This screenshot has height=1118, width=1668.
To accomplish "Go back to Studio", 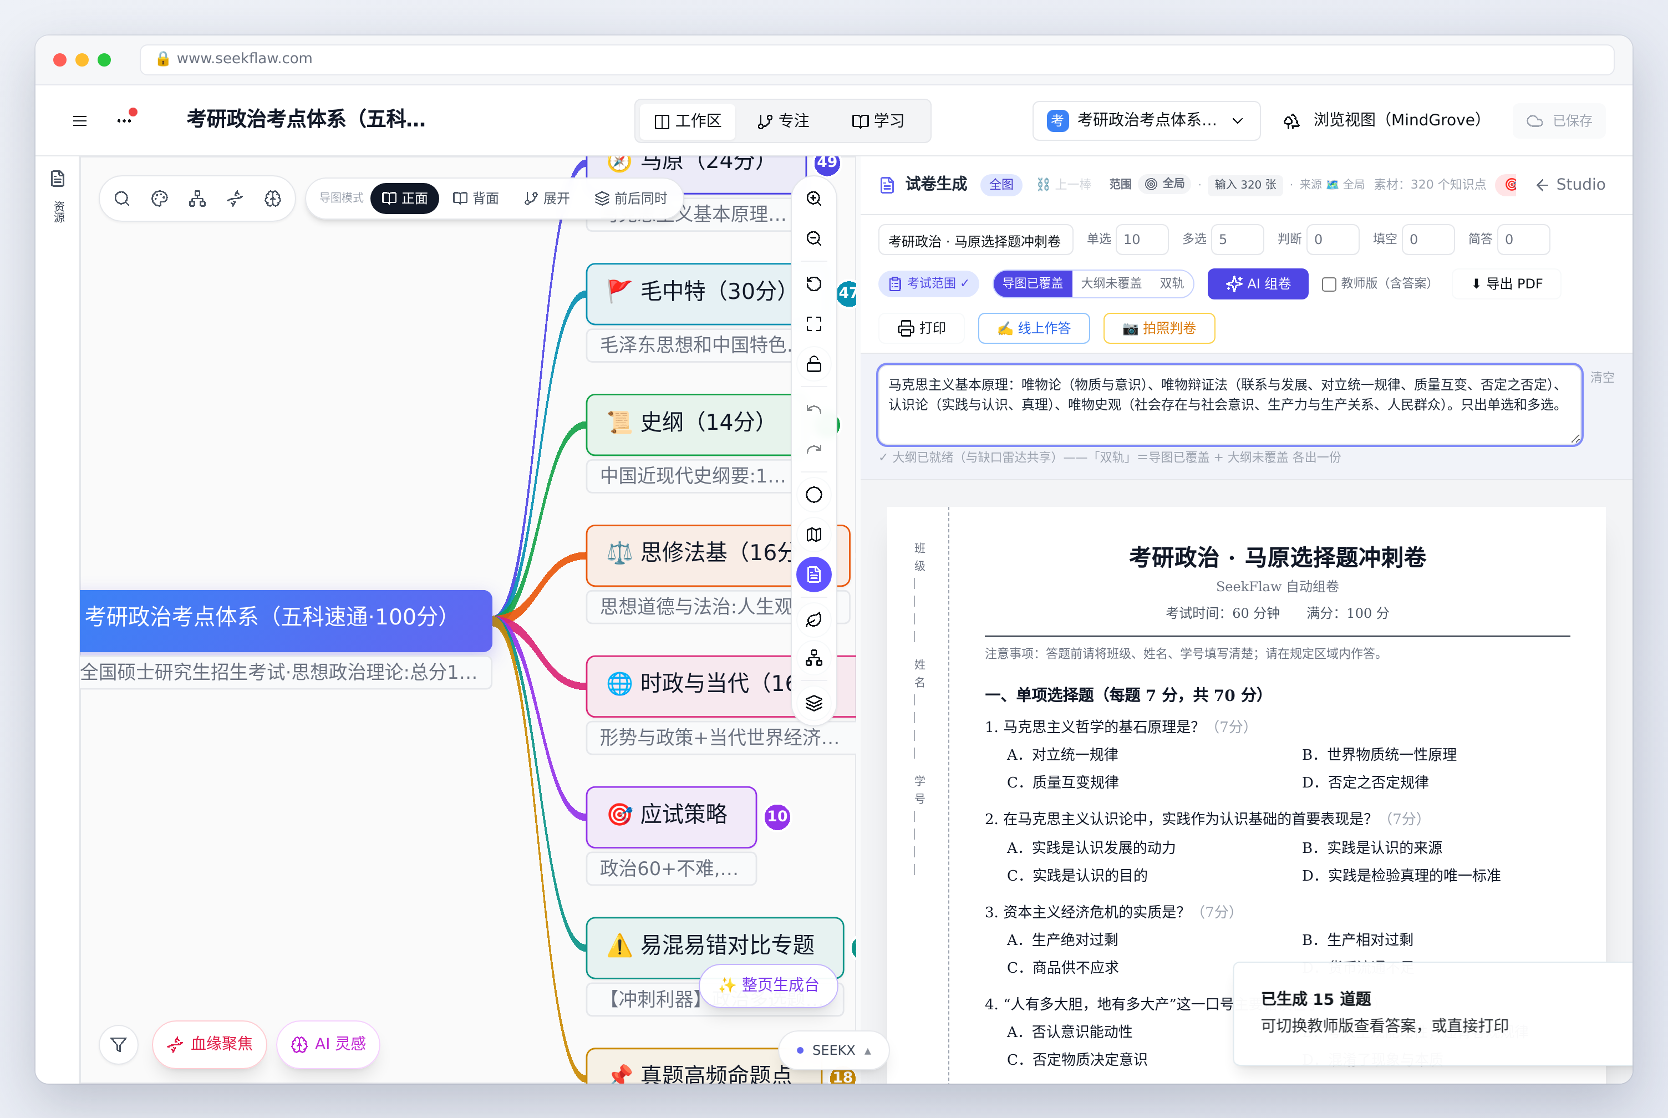I will [x=1570, y=185].
